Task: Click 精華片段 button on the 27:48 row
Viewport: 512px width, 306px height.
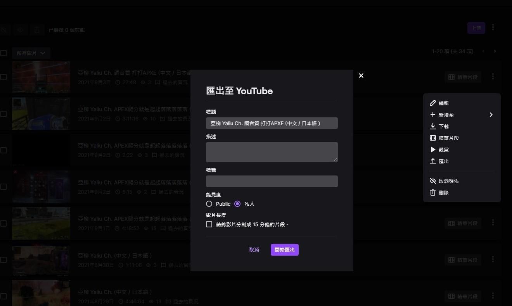Action: coord(463,77)
